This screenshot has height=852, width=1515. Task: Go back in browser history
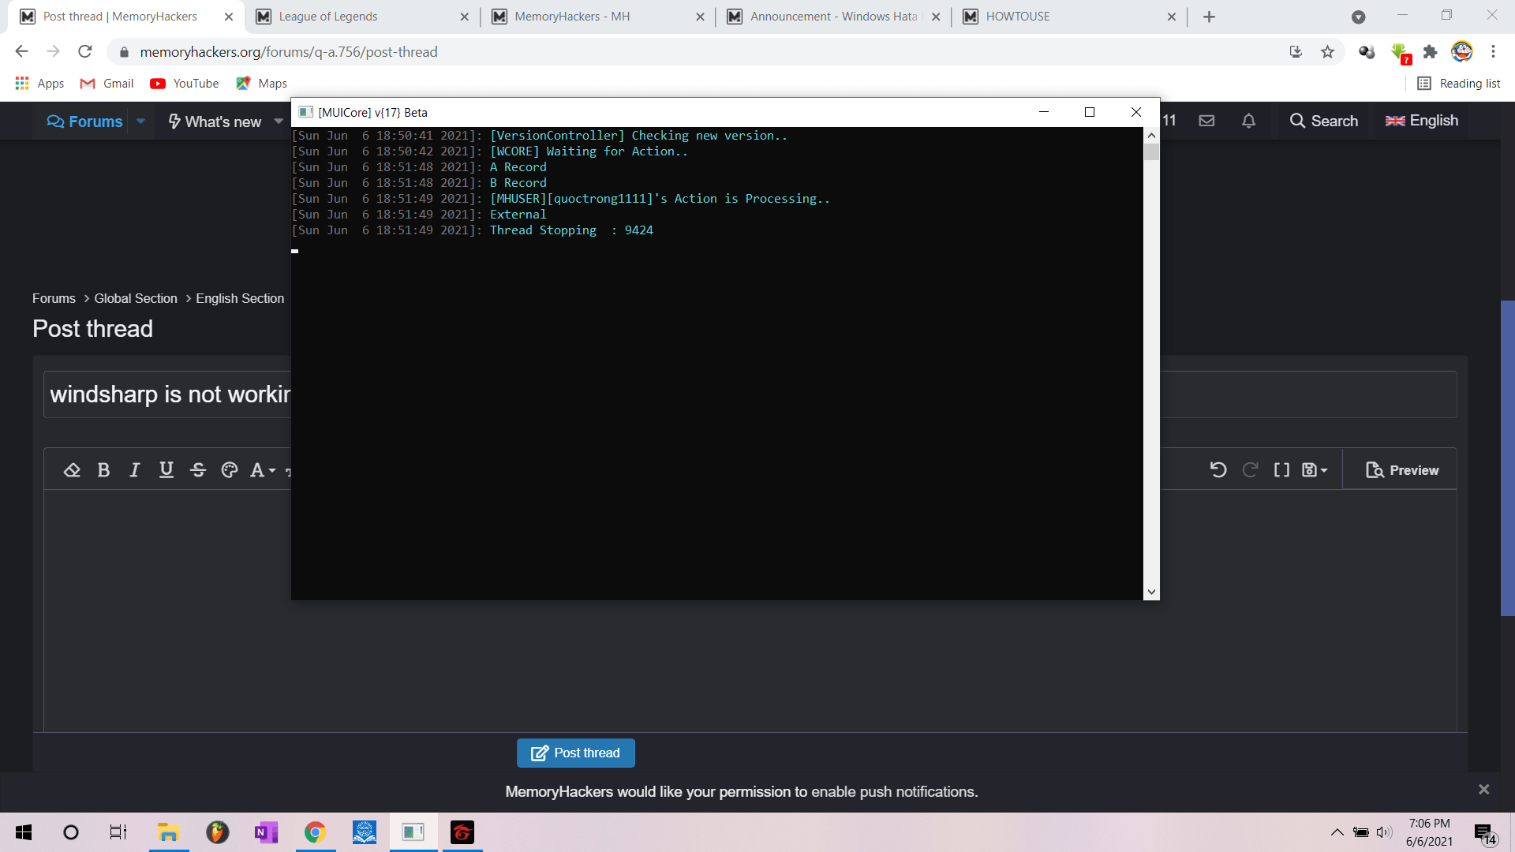[21, 51]
